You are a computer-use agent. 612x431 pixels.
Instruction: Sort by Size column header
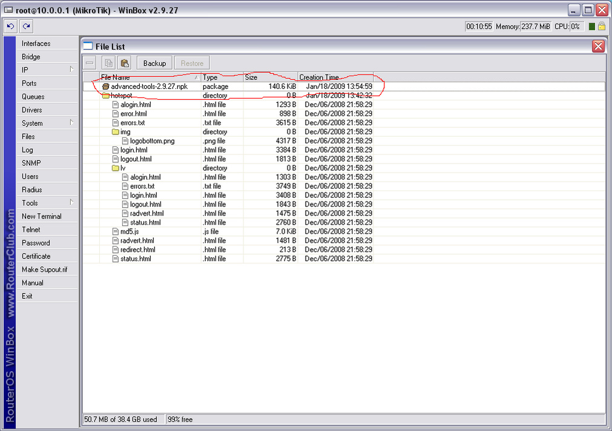tap(271, 77)
